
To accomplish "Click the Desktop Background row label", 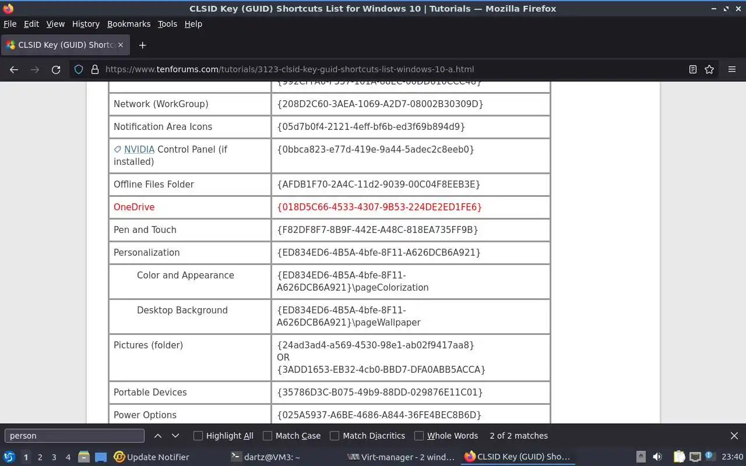I will pos(182,310).
